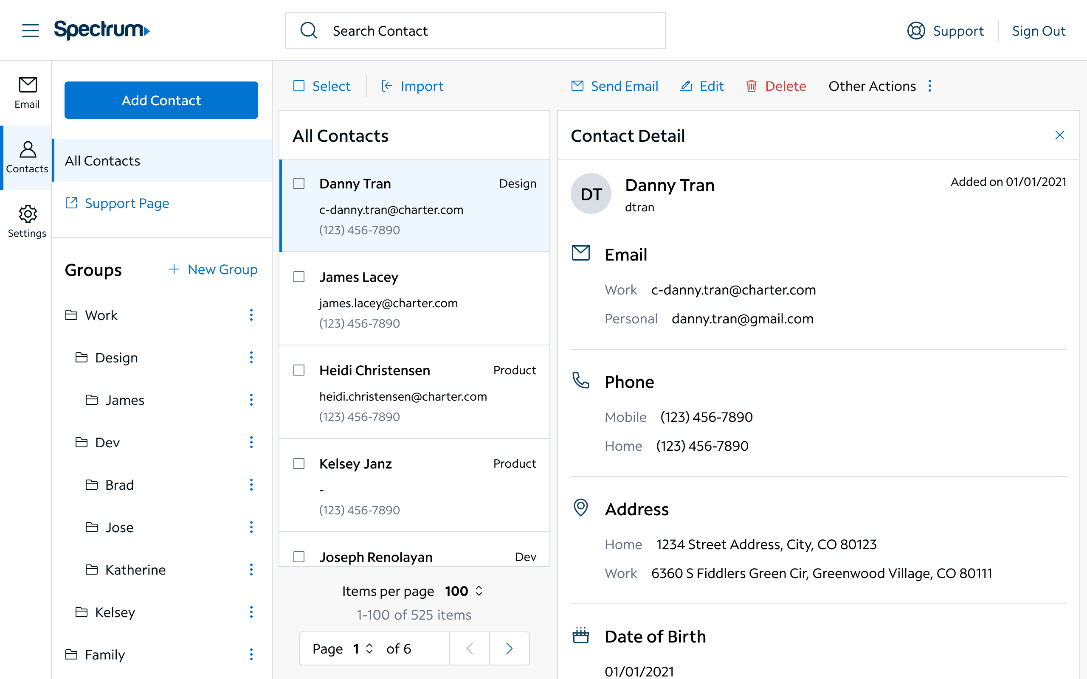This screenshot has width=1087, height=679.
Task: Select All Contacts in the left list
Action: [162, 160]
